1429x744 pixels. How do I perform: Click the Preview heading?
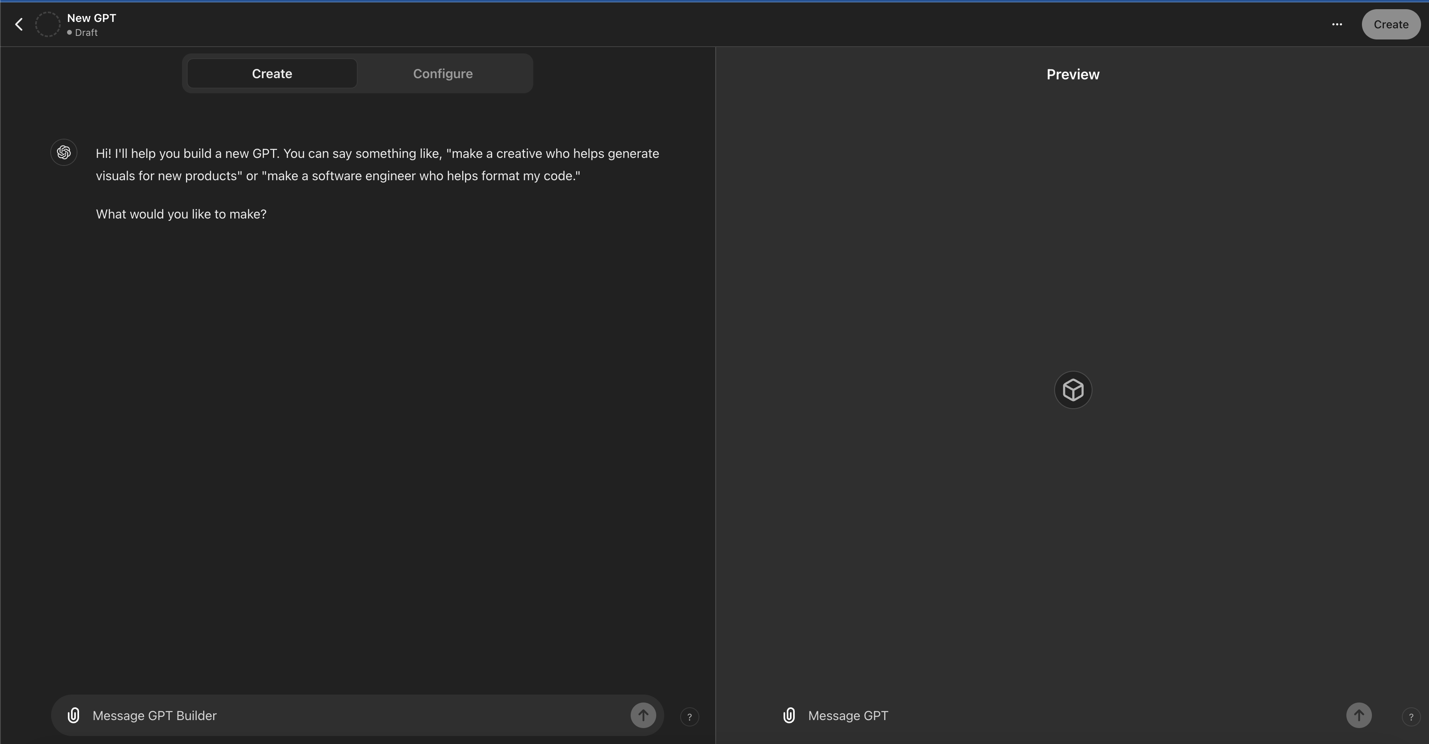click(1073, 74)
